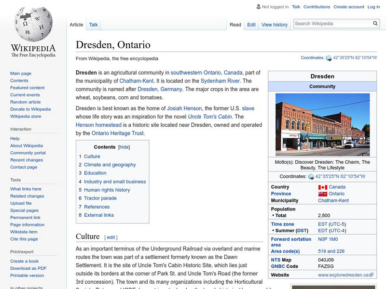Open the Henson homestead link
Image resolution: width=386 pixels, height=289 pixels.
coord(98,125)
